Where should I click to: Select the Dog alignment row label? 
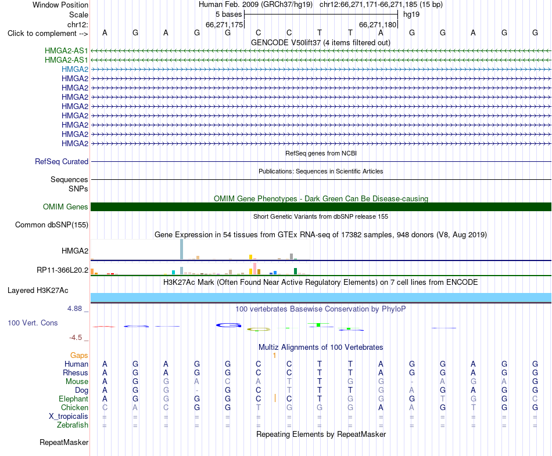[81, 390]
